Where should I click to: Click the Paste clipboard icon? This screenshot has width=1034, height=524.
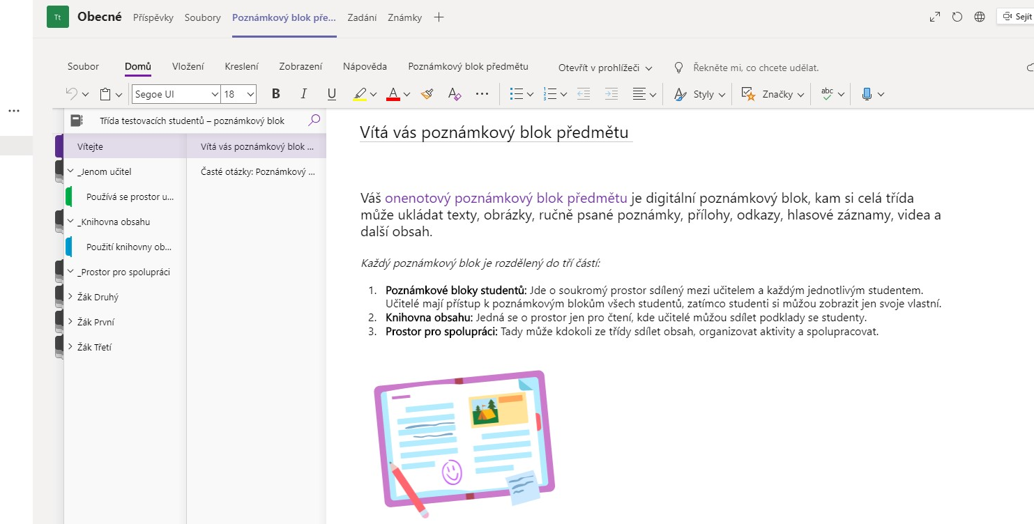(x=105, y=94)
